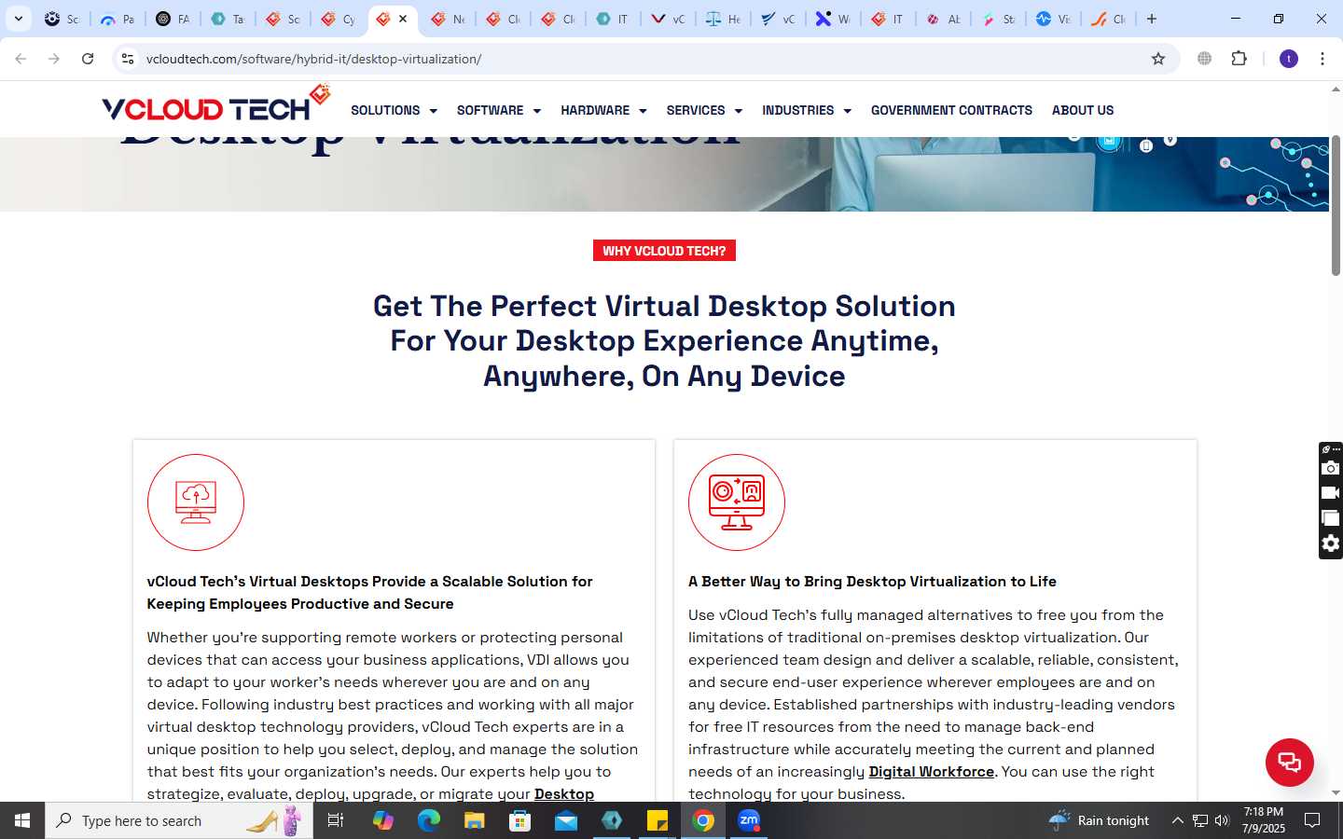1343x839 pixels.
Task: Open Microsoft Edge from the taskbar
Action: pyautogui.click(x=429, y=820)
